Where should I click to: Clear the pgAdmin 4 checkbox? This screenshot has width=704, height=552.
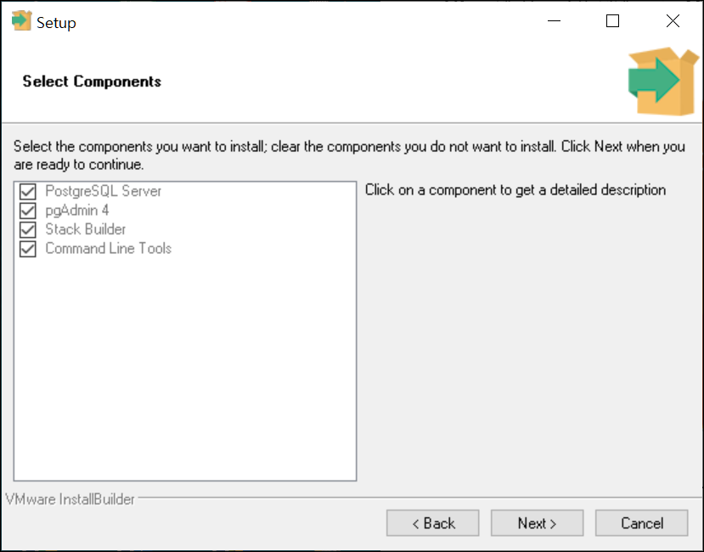(x=28, y=211)
